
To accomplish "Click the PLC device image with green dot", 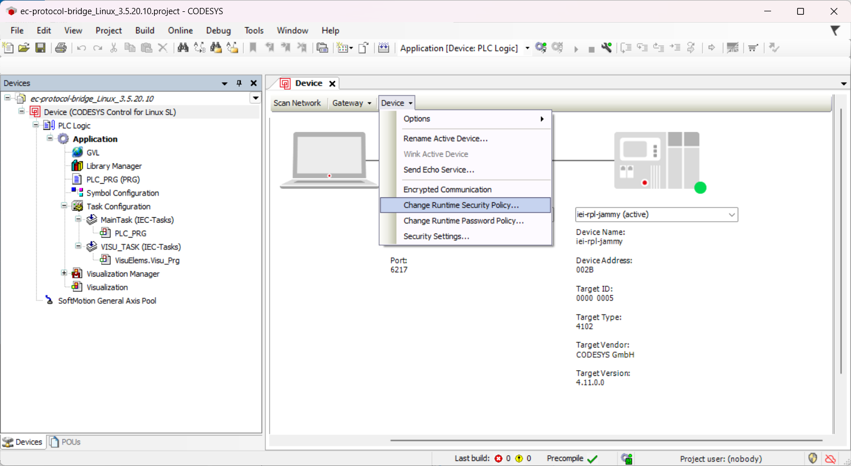I will (659, 162).
